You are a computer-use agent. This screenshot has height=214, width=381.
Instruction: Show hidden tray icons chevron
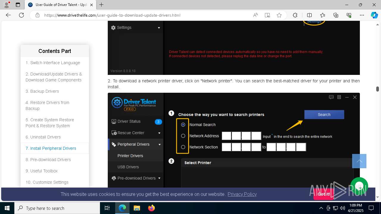click(321, 208)
